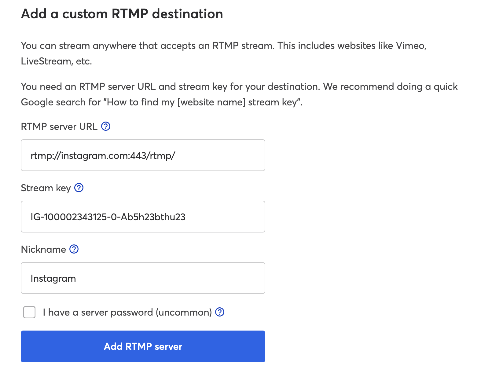The image size is (492, 377).
Task: View help for server password option
Action: click(x=220, y=312)
